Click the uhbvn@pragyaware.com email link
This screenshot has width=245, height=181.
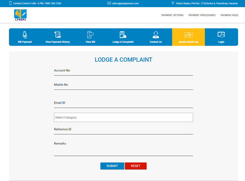click(126, 3)
